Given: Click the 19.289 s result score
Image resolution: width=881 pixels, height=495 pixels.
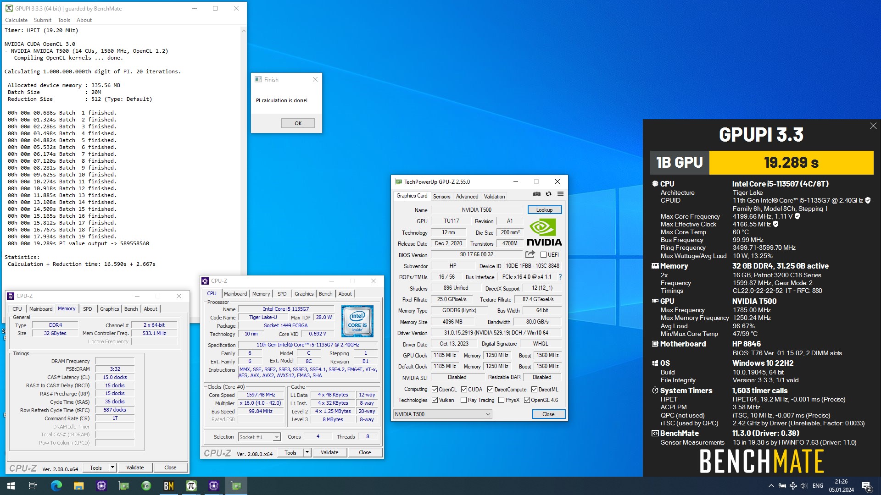Looking at the screenshot, I should tap(791, 163).
